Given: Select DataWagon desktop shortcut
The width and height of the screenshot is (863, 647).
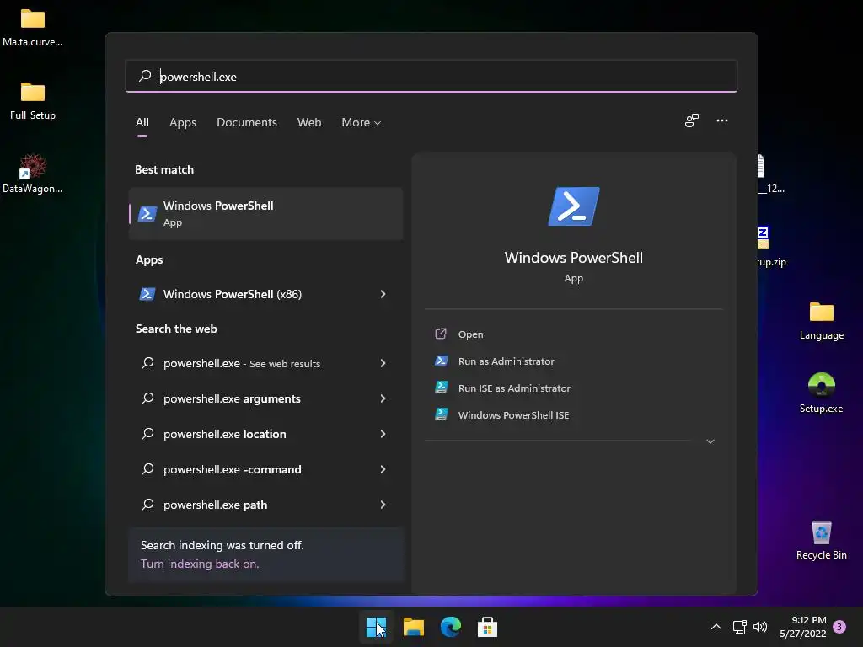Looking at the screenshot, I should [33, 174].
